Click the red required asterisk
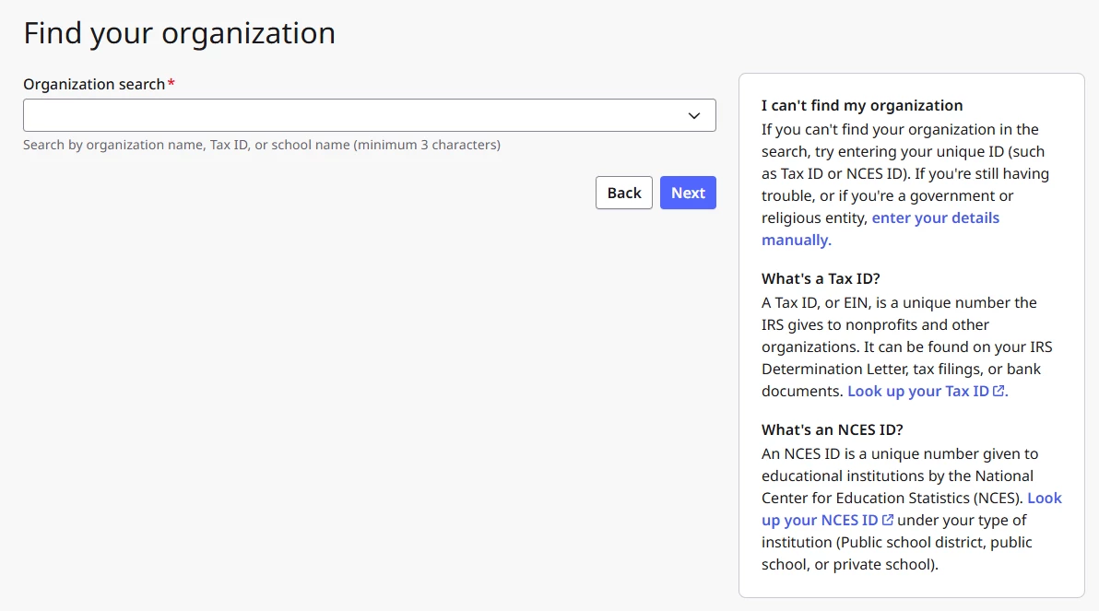1099x611 pixels. 171,83
